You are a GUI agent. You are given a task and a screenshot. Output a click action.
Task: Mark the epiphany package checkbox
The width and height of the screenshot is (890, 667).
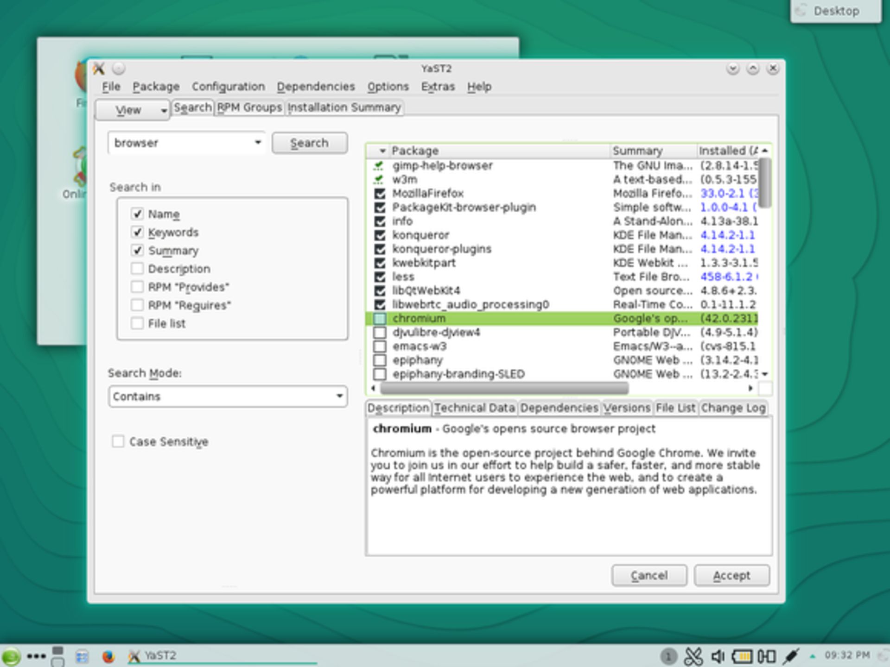(380, 360)
